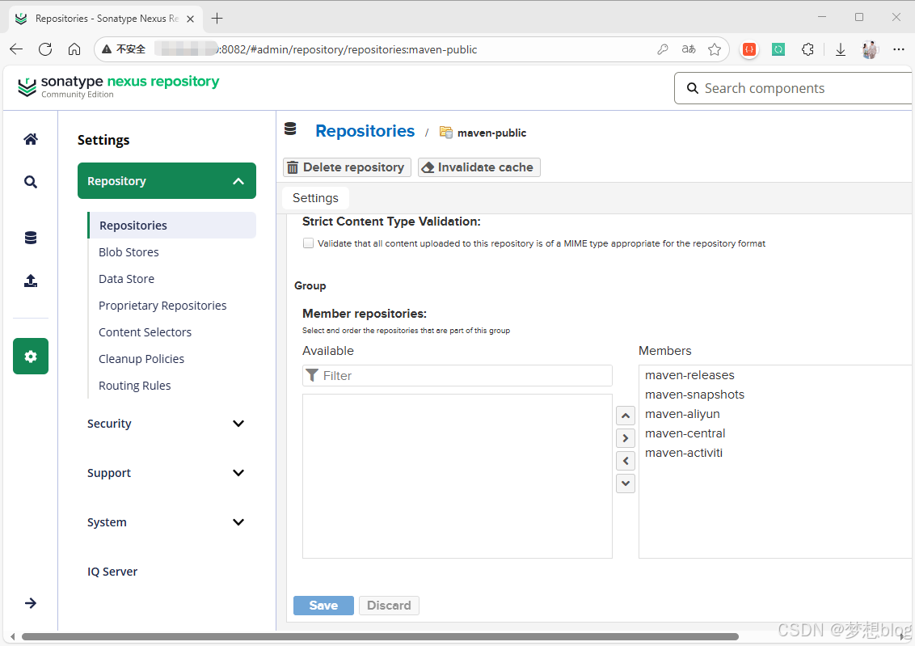The image size is (915, 646).
Task: Open Data Store menu item
Action: click(x=127, y=279)
